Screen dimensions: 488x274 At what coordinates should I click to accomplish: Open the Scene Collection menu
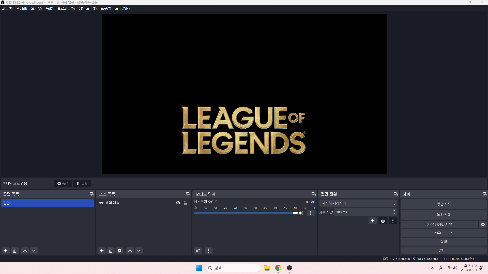pos(88,8)
